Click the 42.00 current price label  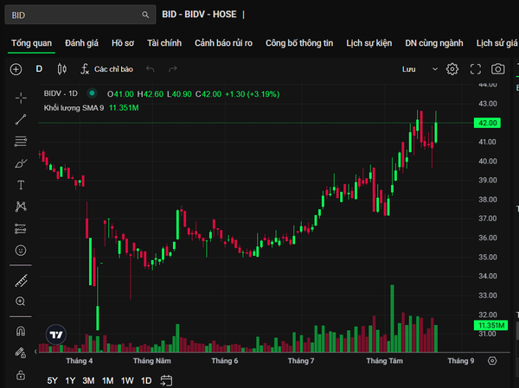click(487, 123)
